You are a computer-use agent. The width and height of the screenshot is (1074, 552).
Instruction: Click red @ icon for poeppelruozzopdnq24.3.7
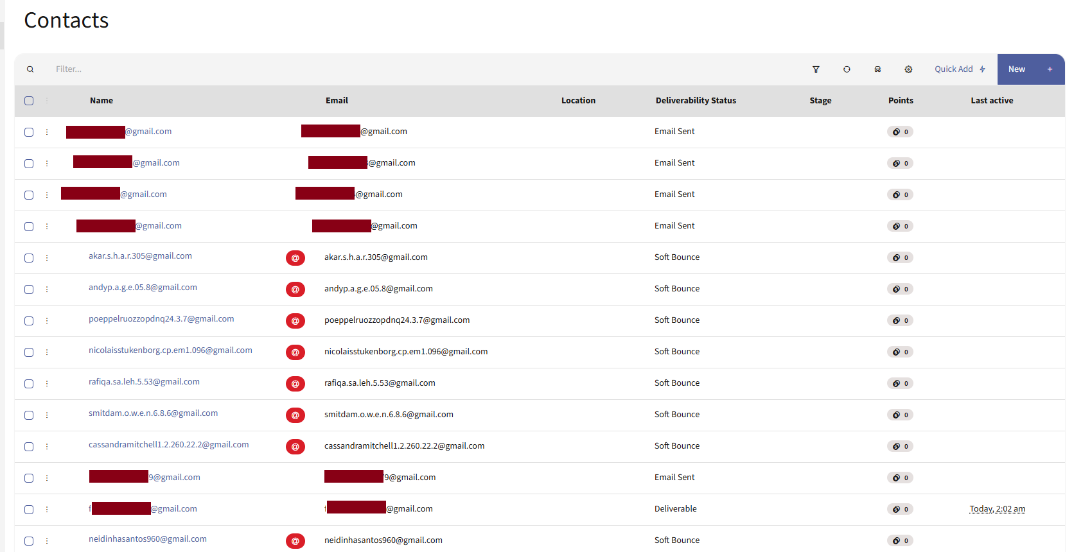[295, 321]
